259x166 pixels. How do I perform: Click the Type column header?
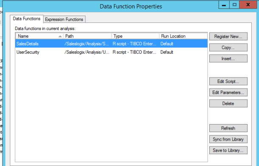[x=135, y=36]
